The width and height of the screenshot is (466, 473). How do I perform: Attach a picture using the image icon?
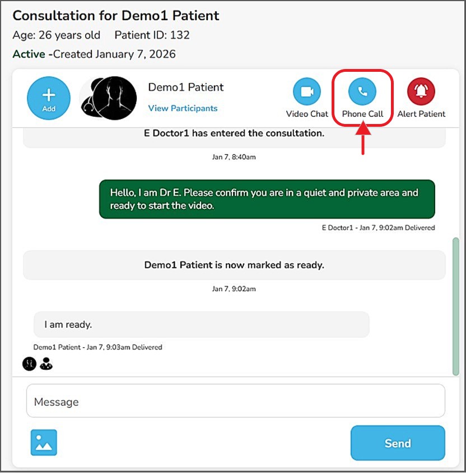point(44,443)
